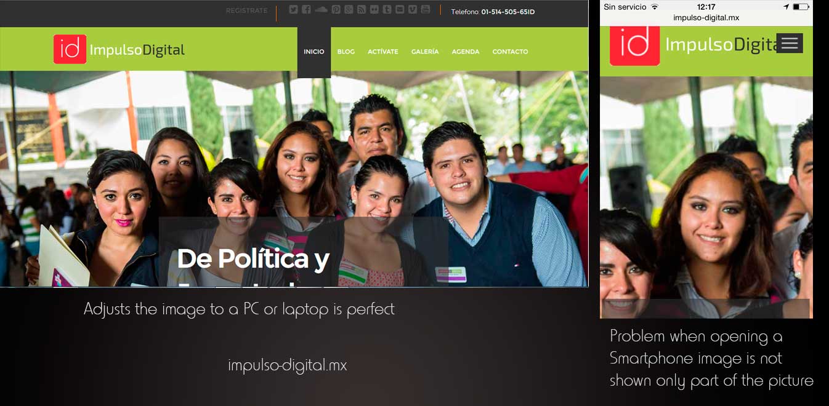This screenshot has width=829, height=406.
Task: Open the ACTÍVATE menu item
Action: pos(382,52)
